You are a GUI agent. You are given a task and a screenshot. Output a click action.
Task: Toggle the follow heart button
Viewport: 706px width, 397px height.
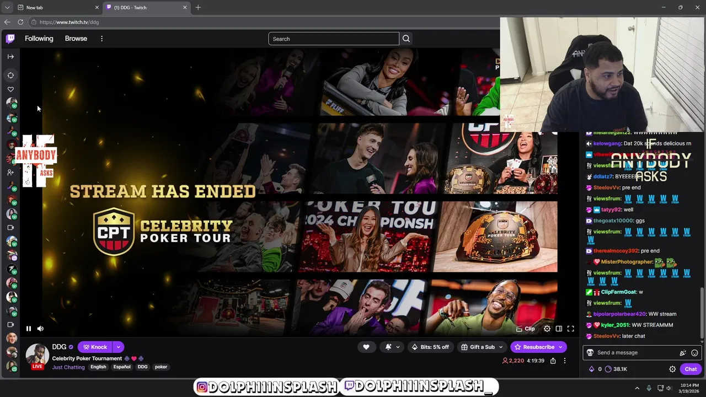366,347
